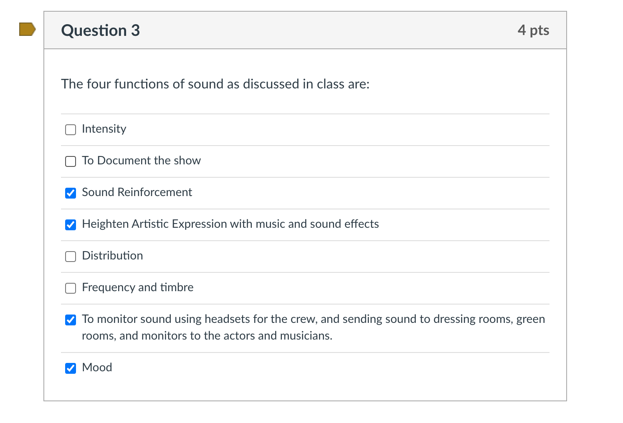Viewport: 623px width, 423px height.
Task: Click the four functions of sound question text
Action: tap(215, 84)
